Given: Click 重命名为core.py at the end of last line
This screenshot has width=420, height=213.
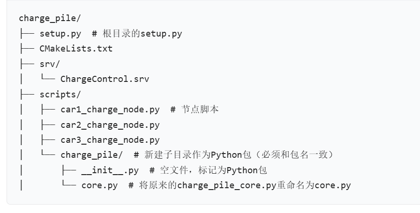Looking at the screenshot, I should [314, 185].
